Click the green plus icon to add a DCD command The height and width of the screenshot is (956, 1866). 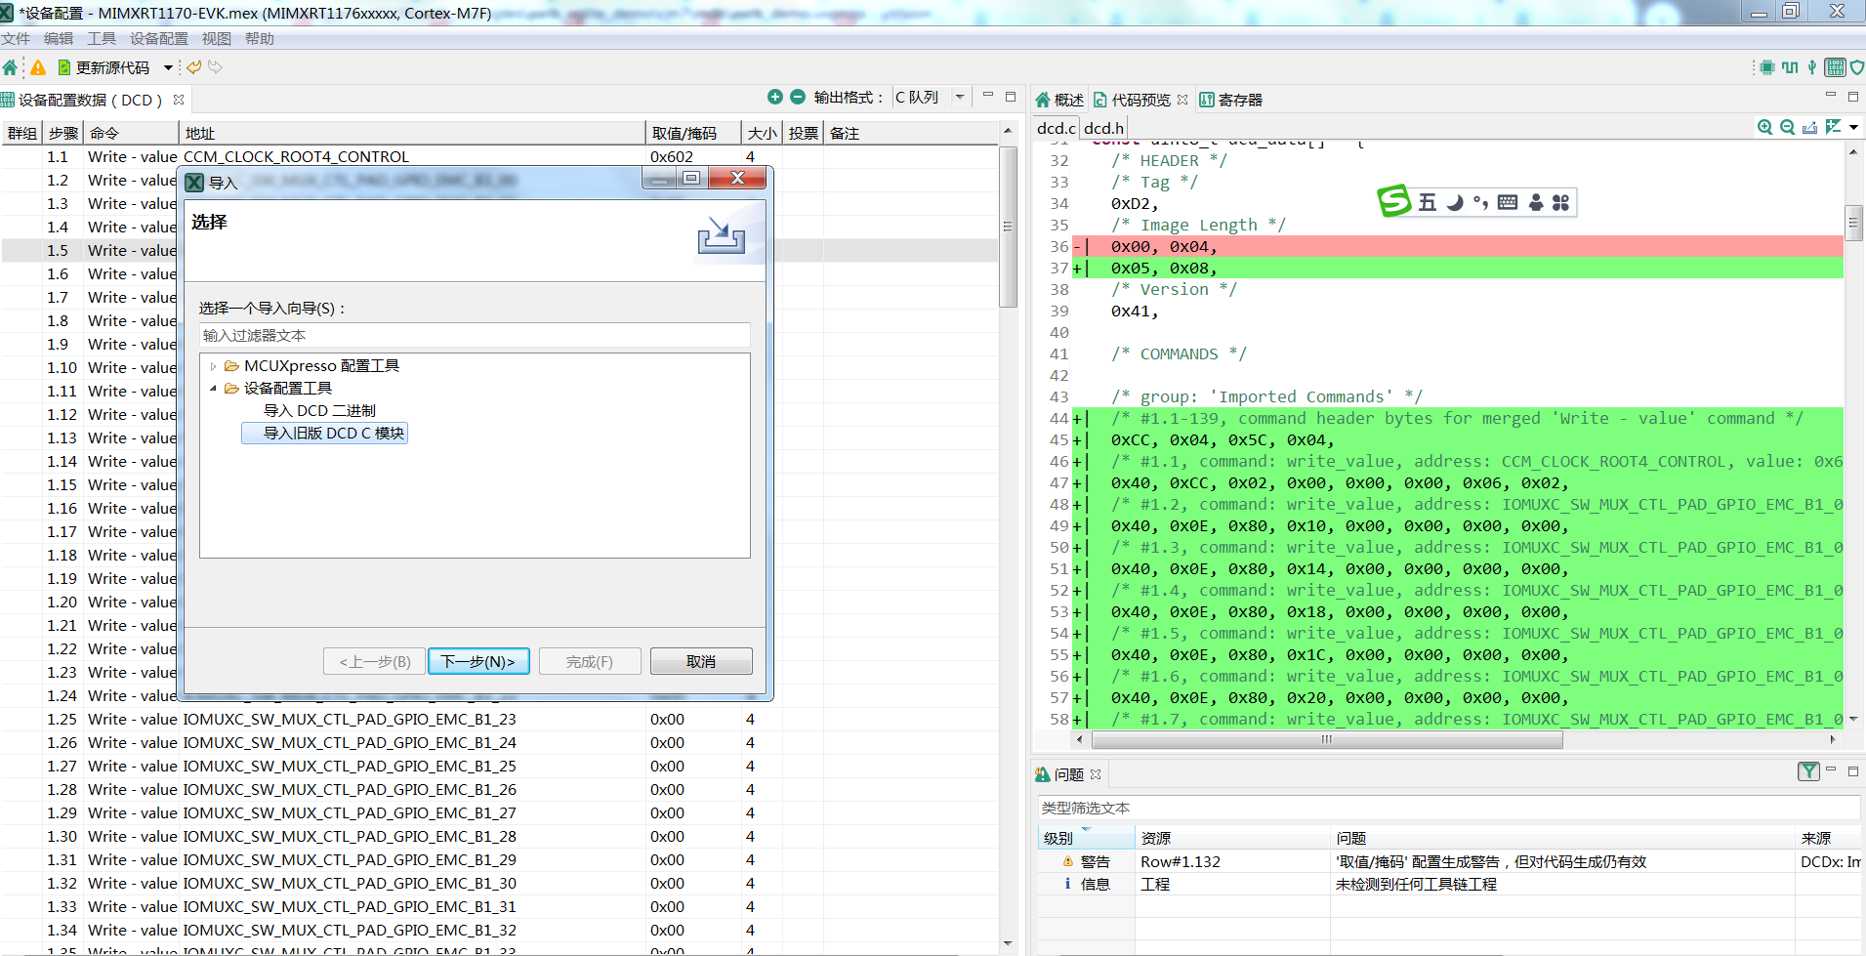775,97
